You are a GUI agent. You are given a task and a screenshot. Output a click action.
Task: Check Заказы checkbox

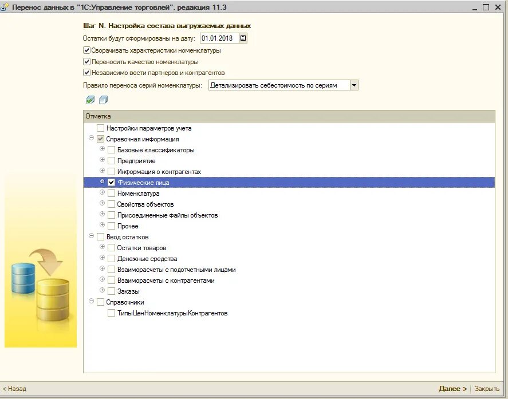click(x=112, y=291)
